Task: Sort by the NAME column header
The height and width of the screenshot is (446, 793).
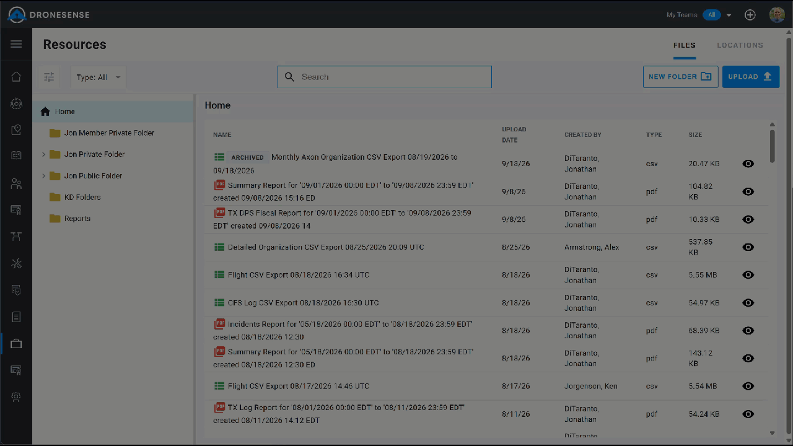Action: (x=222, y=135)
